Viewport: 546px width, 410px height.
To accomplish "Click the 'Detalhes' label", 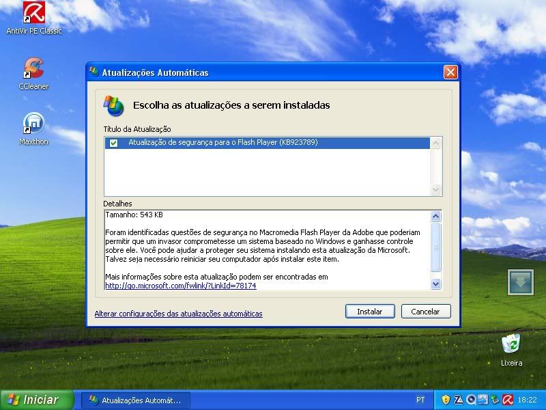I will 117,204.
